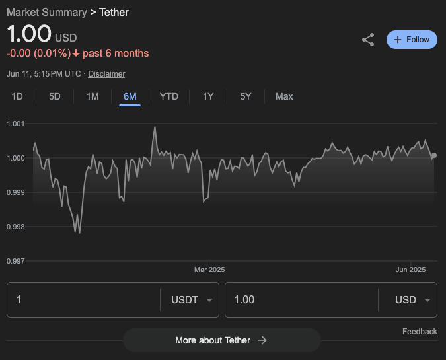Open the USD currency dropdown
The height and width of the screenshot is (360, 446).
[x=415, y=300]
